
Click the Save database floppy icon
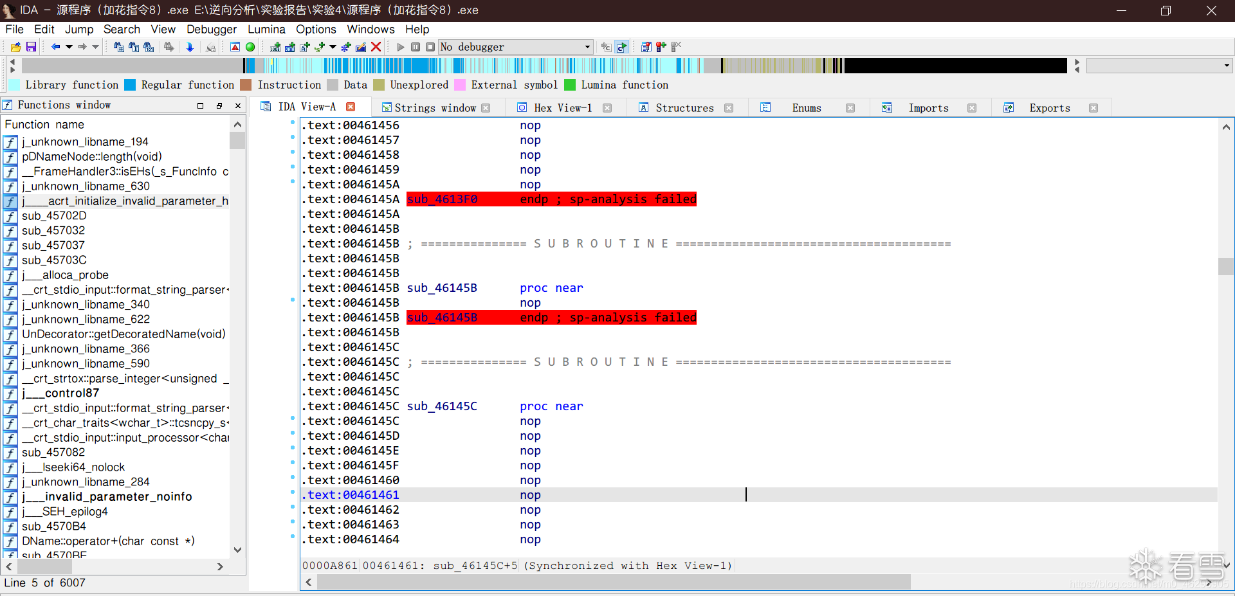pyautogui.click(x=31, y=47)
